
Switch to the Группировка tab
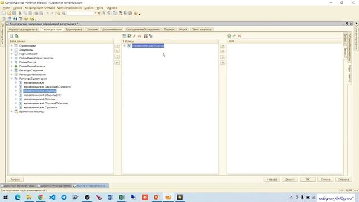tap(74, 30)
